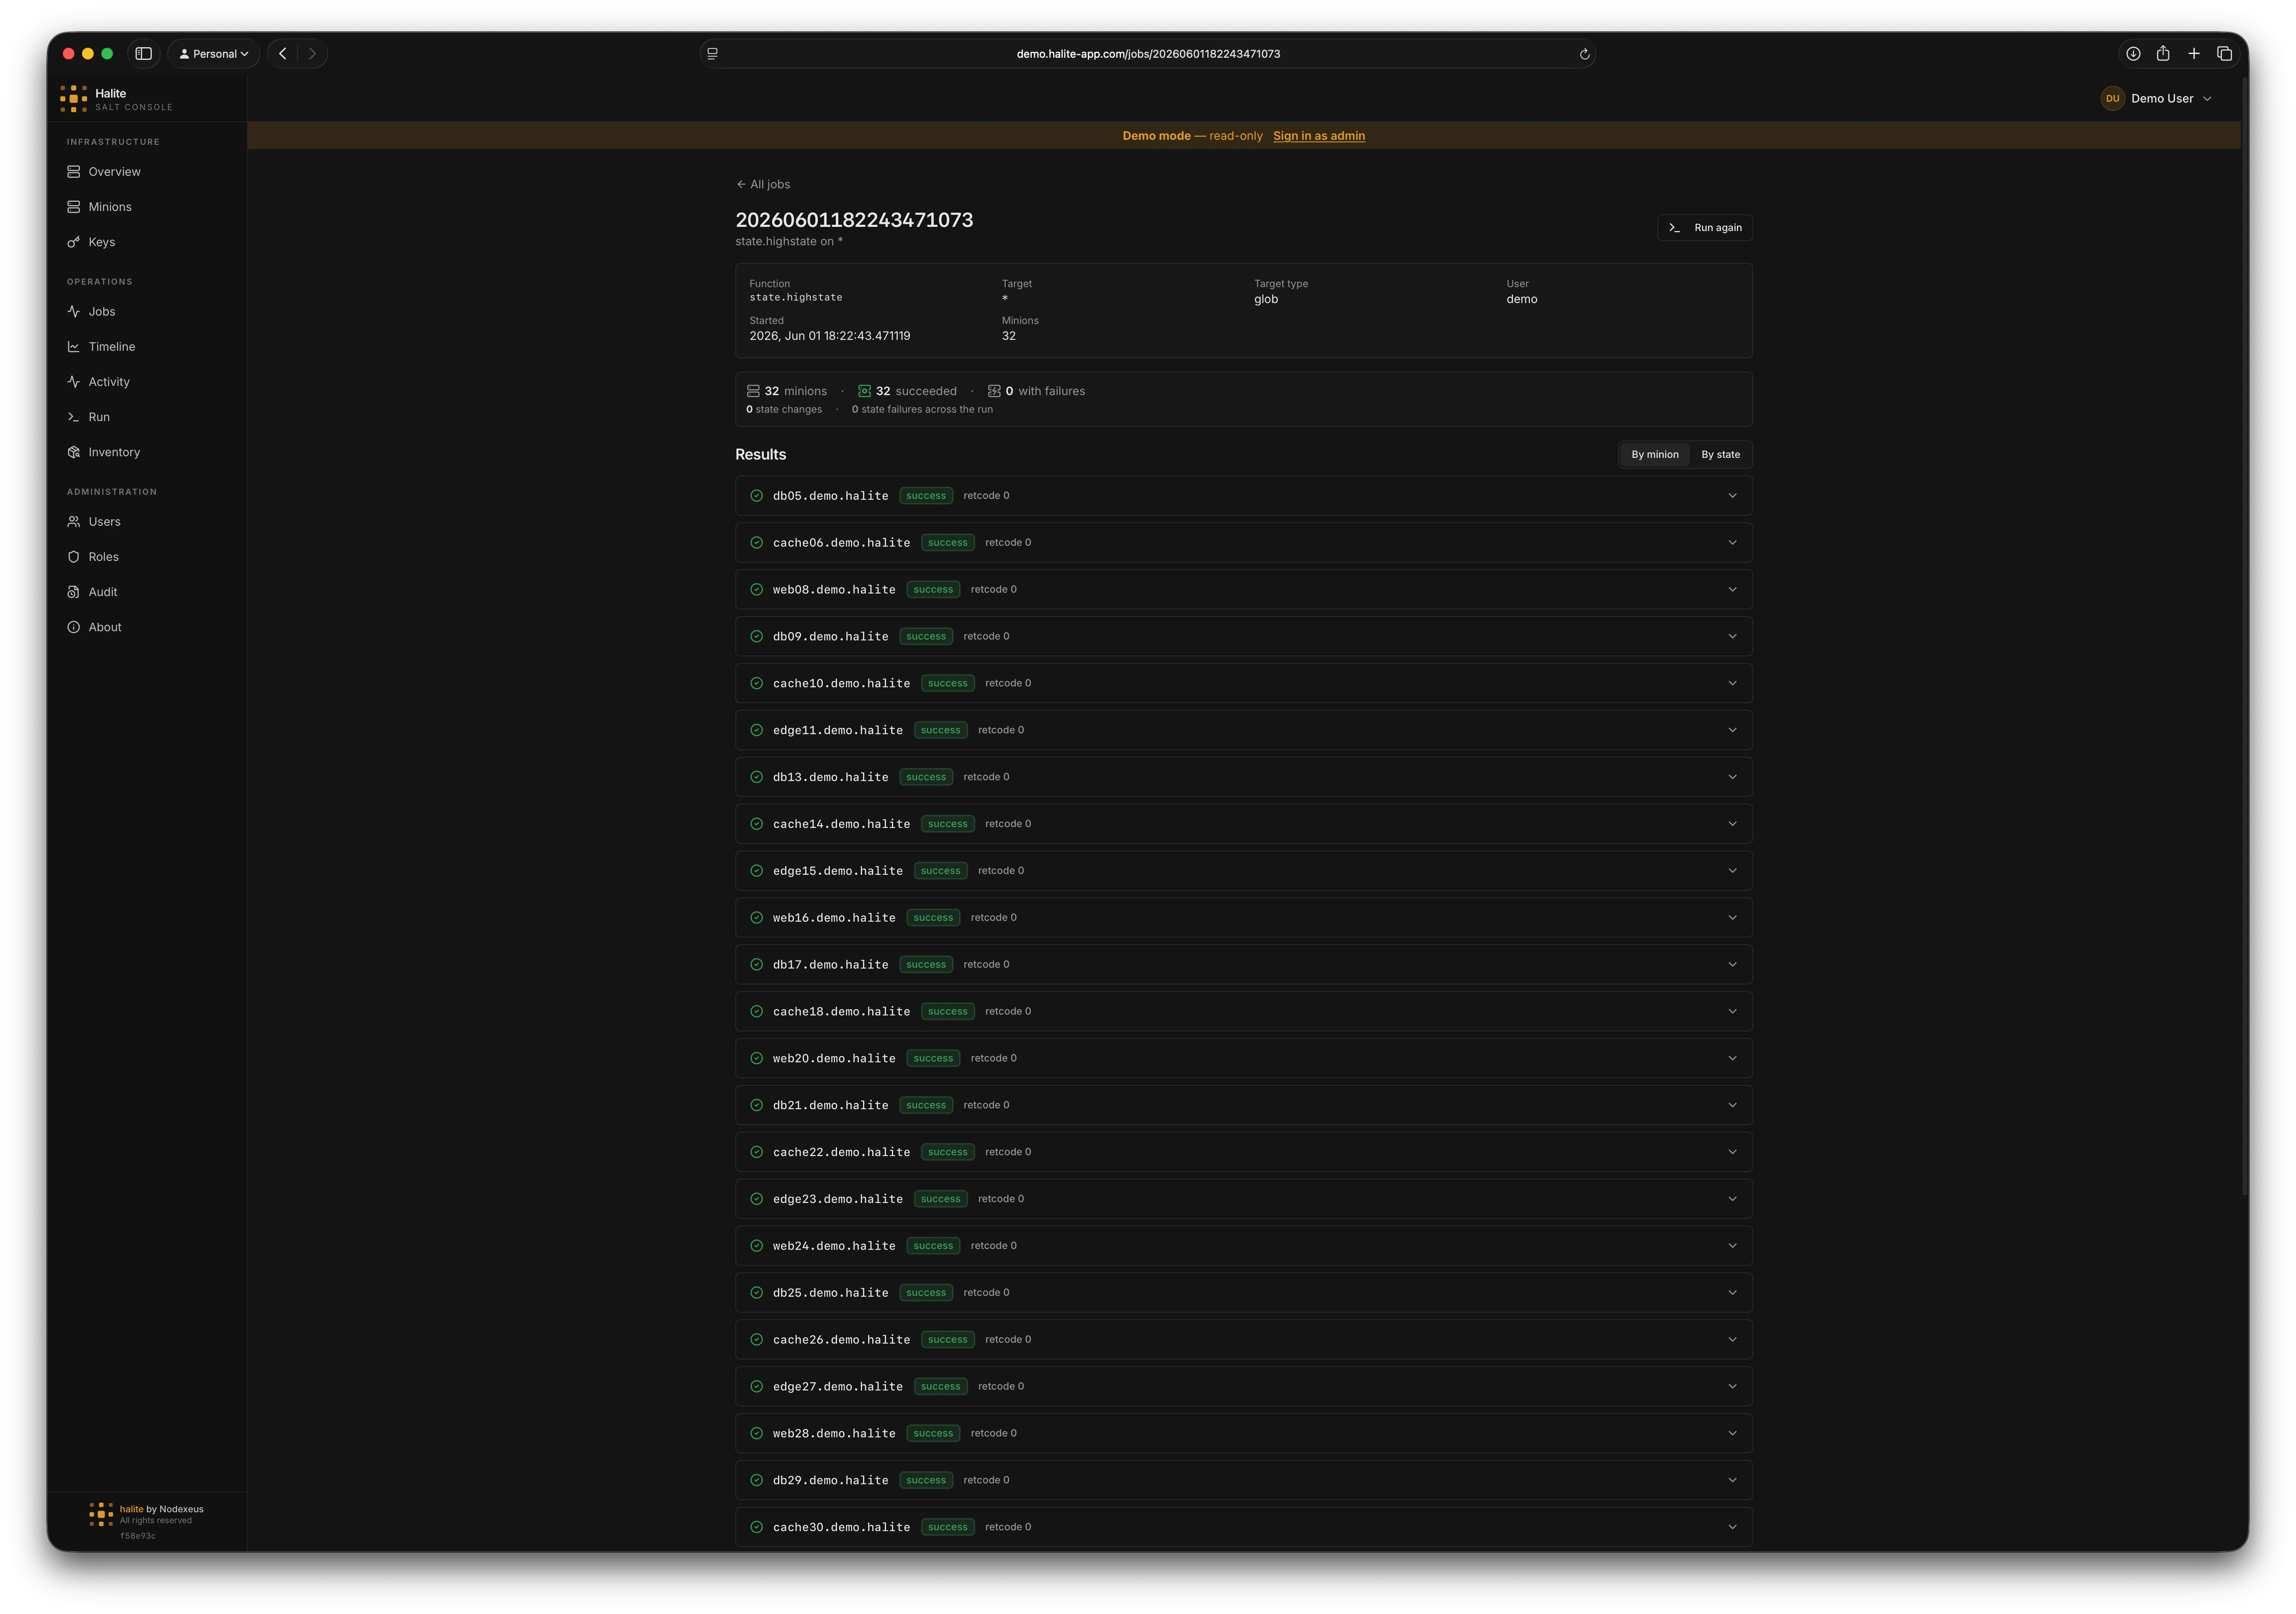2296x1614 pixels.
Task: Show tab overview icon
Action: pos(2225,54)
